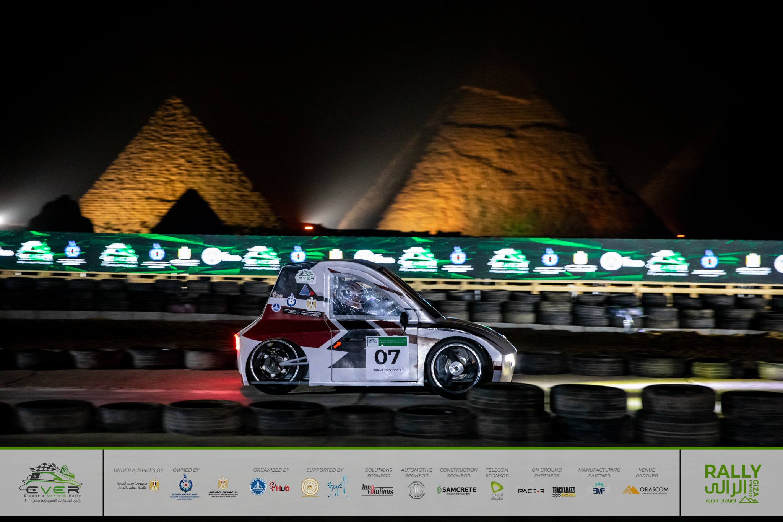Click the Samcrete construction sponsor logo

456,490
